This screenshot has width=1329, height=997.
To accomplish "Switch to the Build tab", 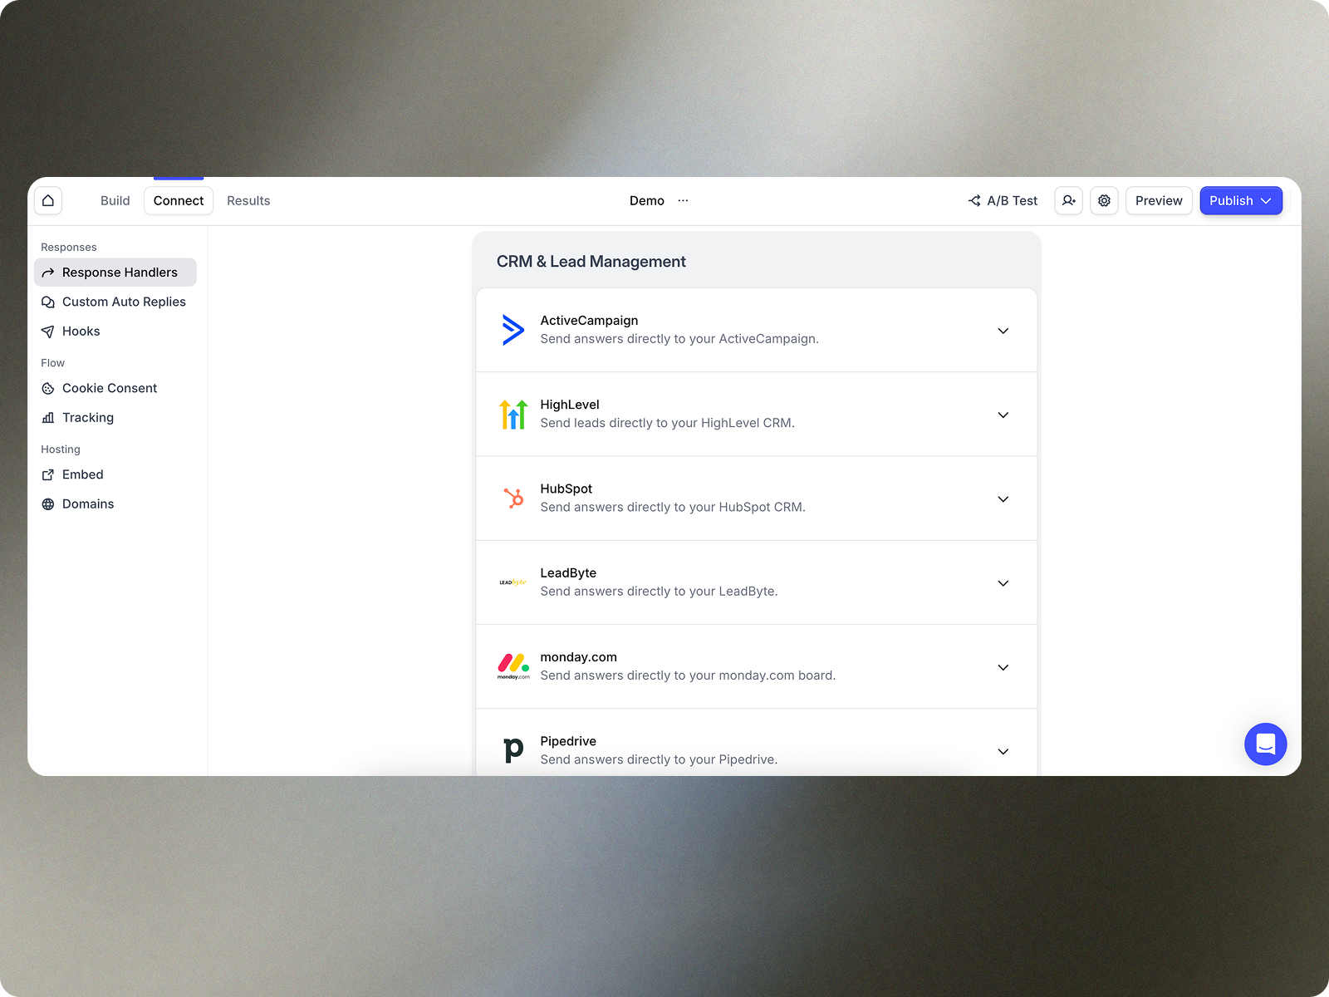I will 115,200.
